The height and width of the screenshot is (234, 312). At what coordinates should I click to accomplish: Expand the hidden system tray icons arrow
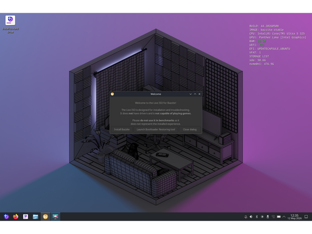click(x=284, y=217)
